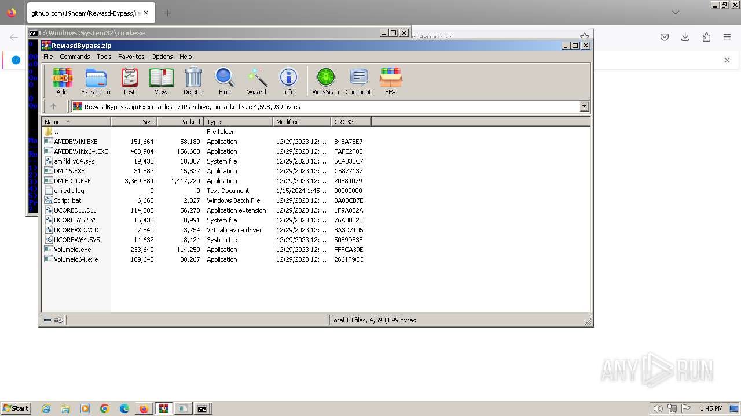The width and height of the screenshot is (741, 416).
Task: Open the Commands menu
Action: [x=75, y=57]
